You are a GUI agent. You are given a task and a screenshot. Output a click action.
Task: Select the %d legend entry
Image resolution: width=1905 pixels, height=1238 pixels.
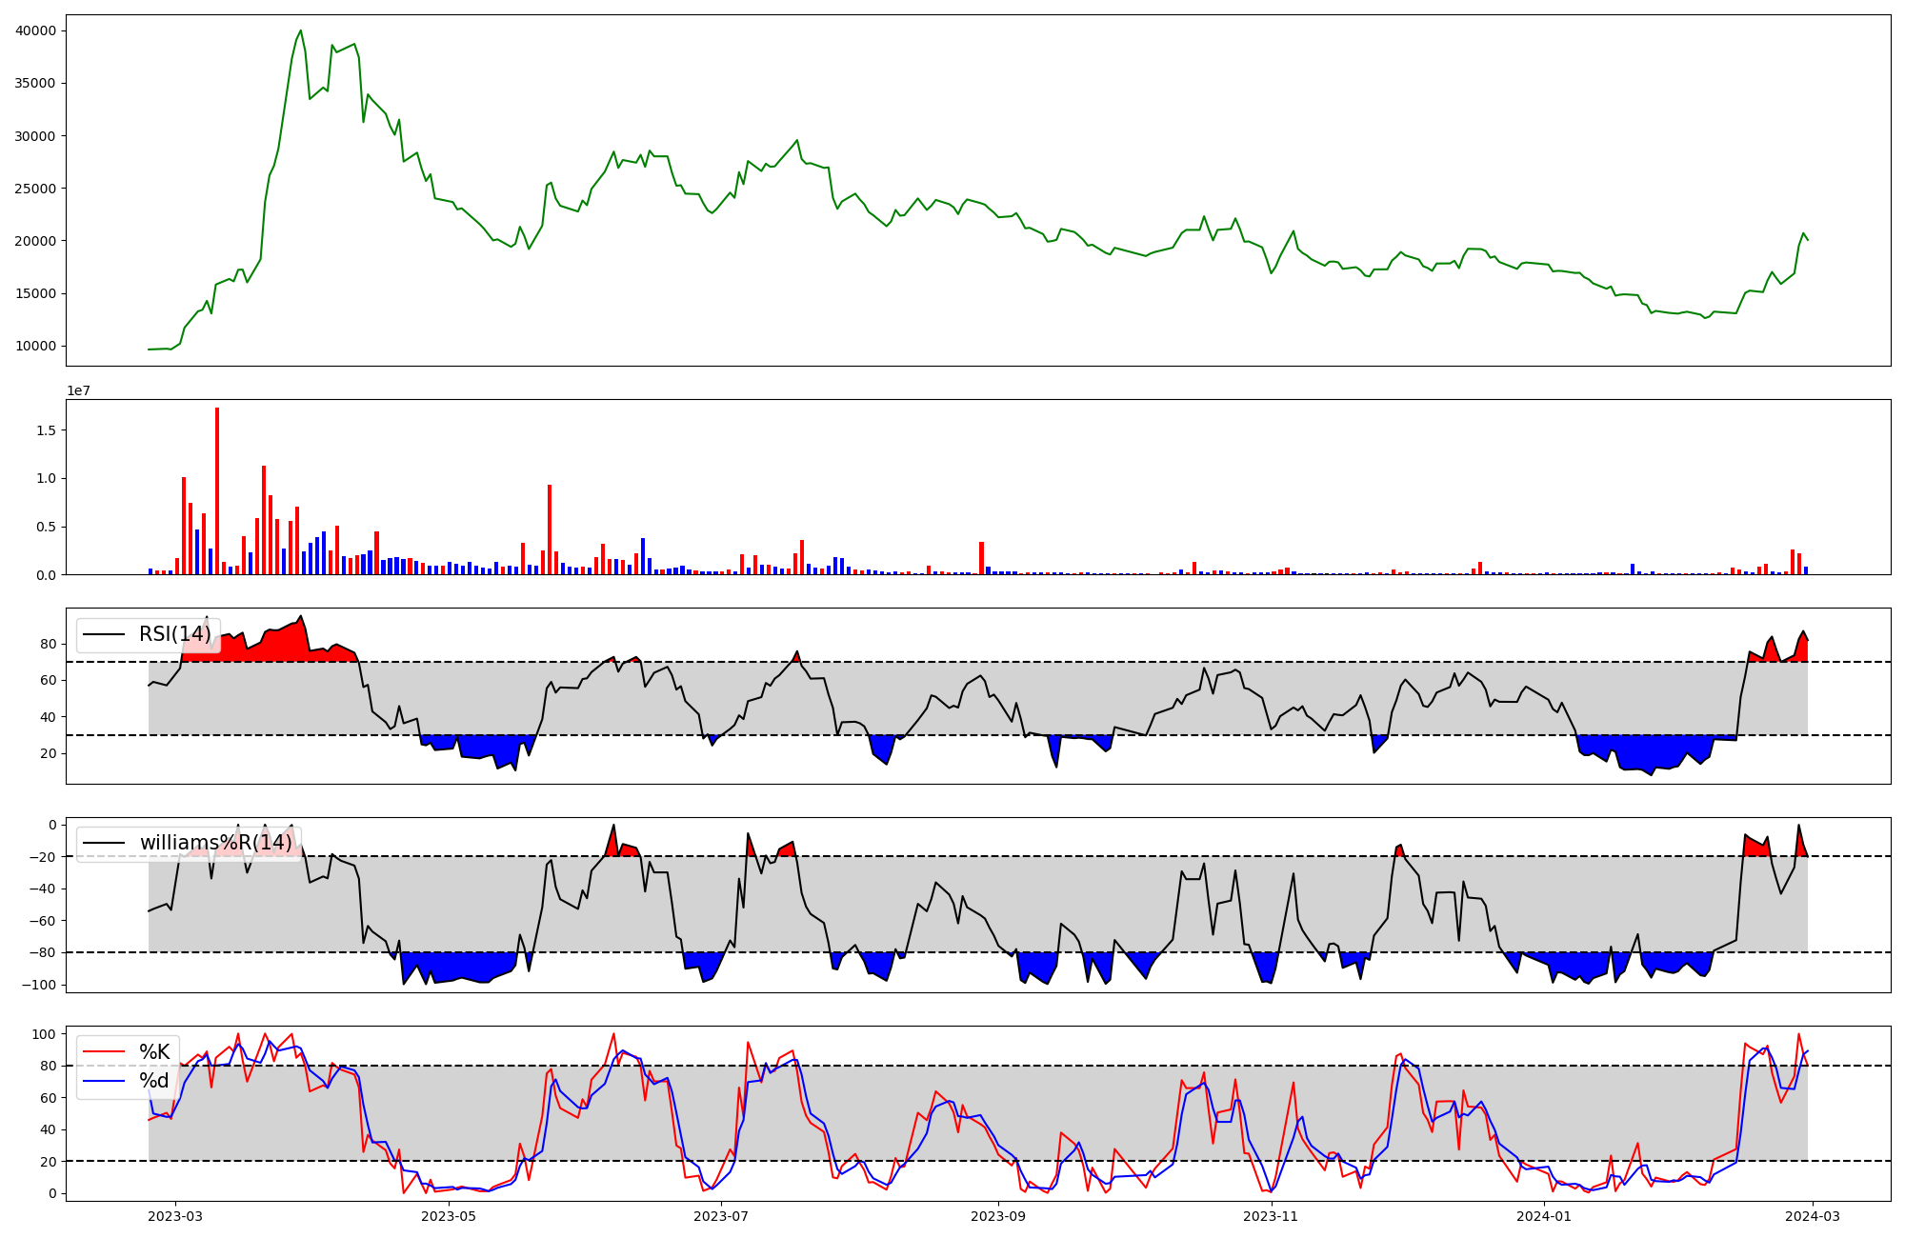pos(127,1080)
